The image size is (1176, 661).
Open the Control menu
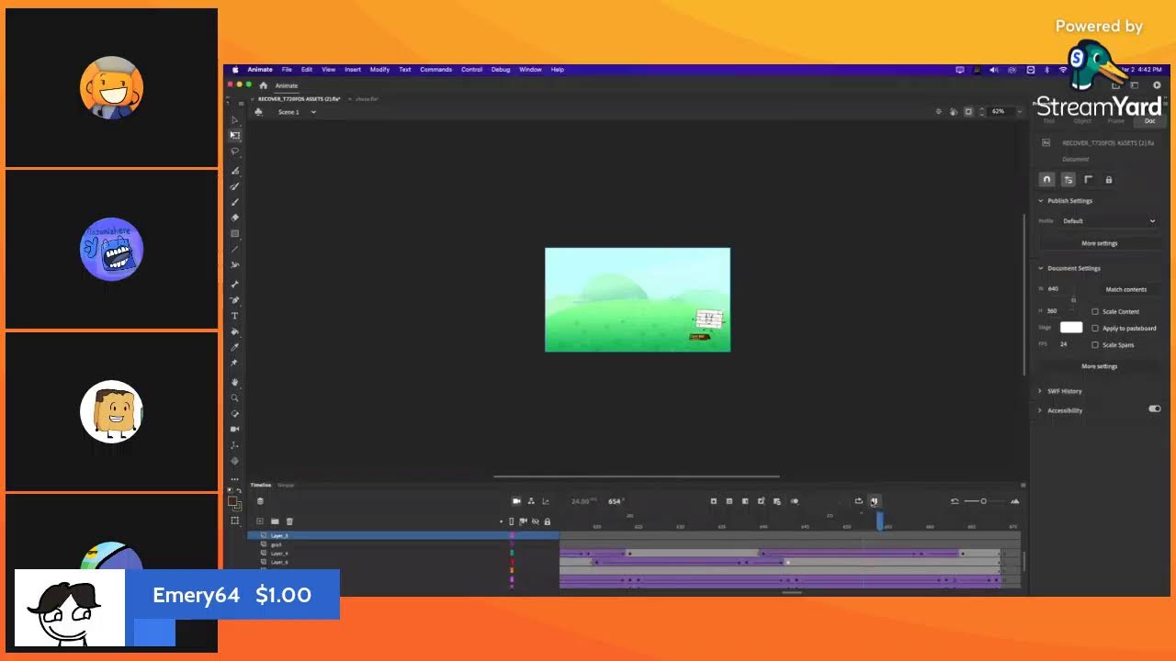pos(471,70)
